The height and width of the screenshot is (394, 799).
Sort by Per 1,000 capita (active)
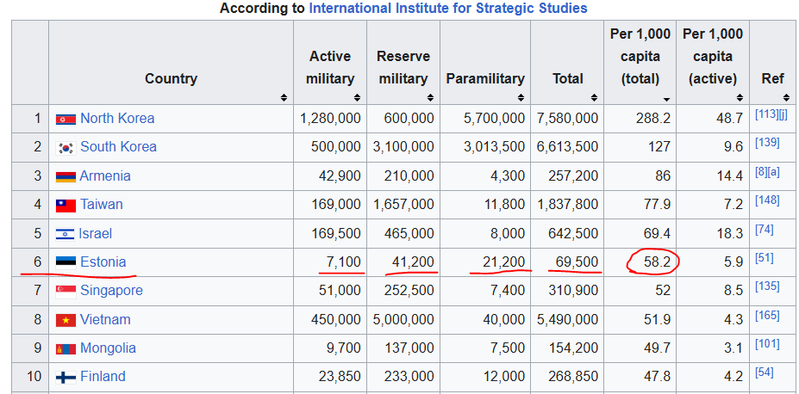(x=740, y=99)
